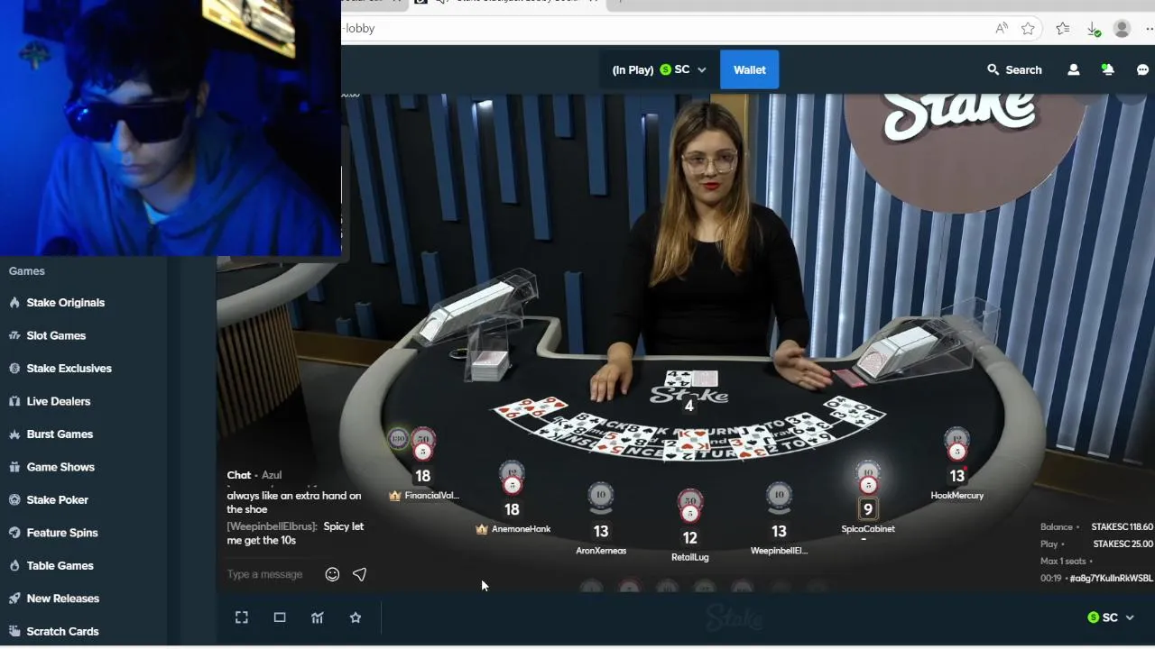
Task: Select Game Shows from the sidebar
Action: [x=60, y=467]
